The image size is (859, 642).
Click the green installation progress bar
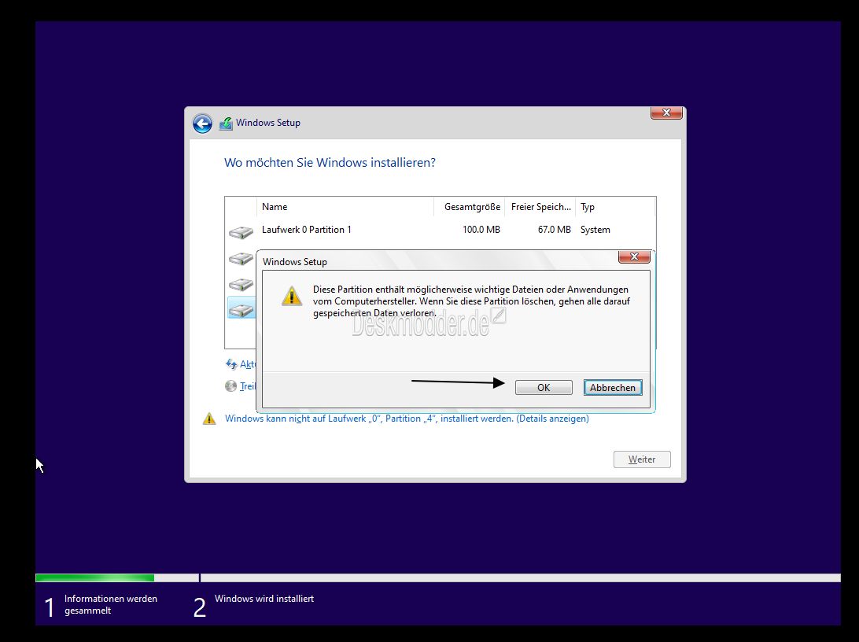point(94,578)
